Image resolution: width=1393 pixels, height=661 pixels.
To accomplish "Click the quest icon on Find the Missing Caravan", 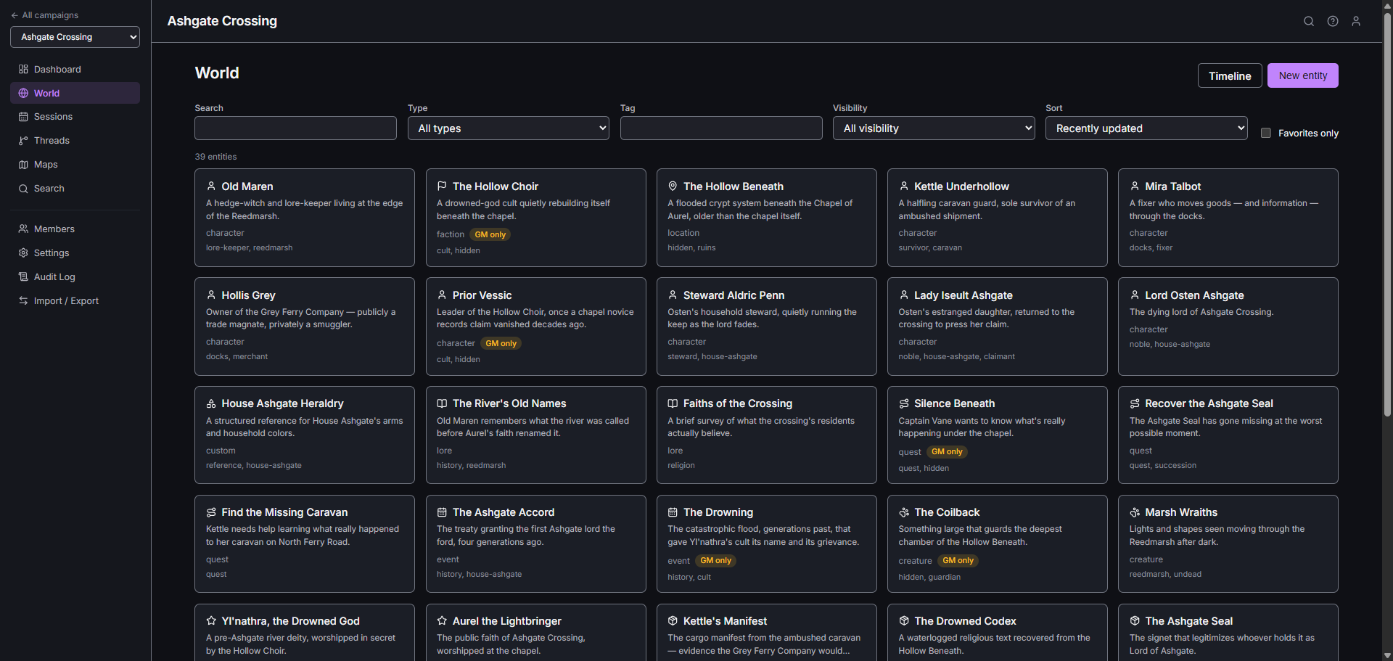I will tap(211, 512).
